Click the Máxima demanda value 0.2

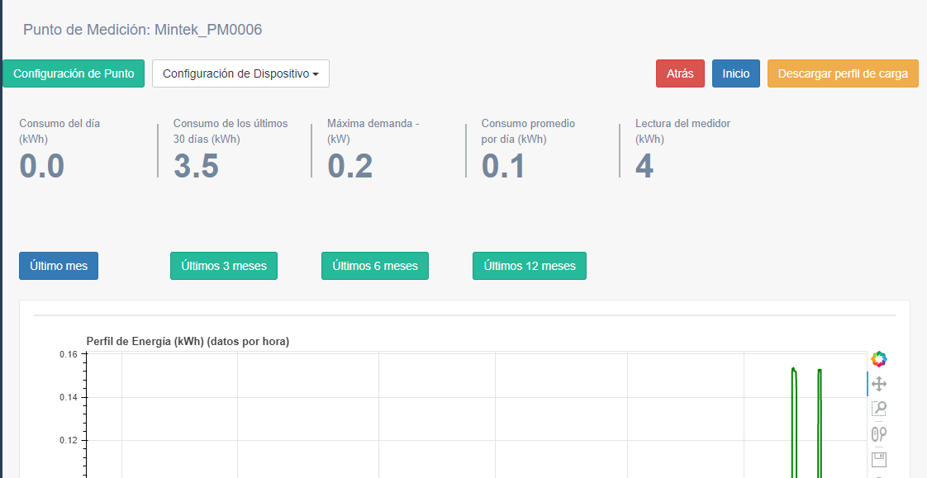tap(349, 166)
